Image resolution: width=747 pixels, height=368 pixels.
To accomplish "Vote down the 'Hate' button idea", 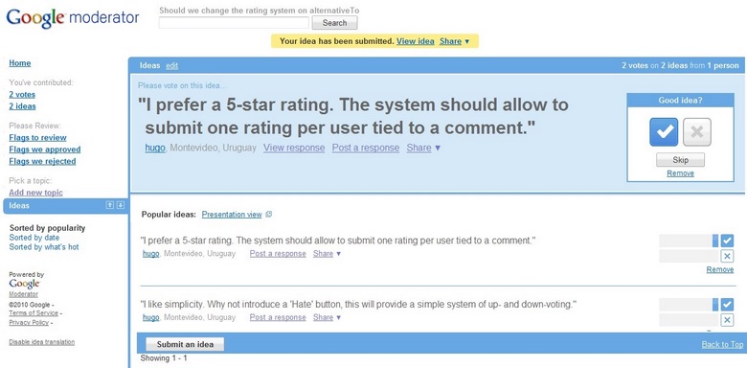I will point(727,320).
